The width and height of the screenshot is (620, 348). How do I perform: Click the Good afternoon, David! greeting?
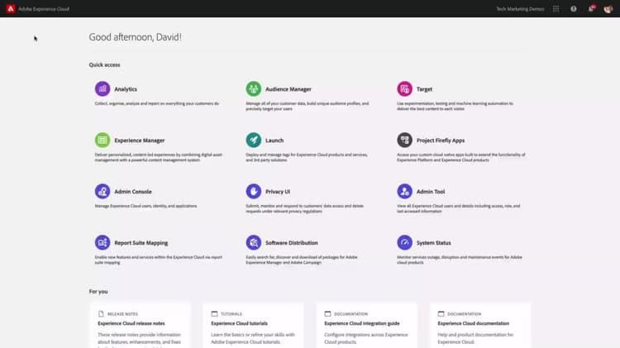tap(136, 37)
